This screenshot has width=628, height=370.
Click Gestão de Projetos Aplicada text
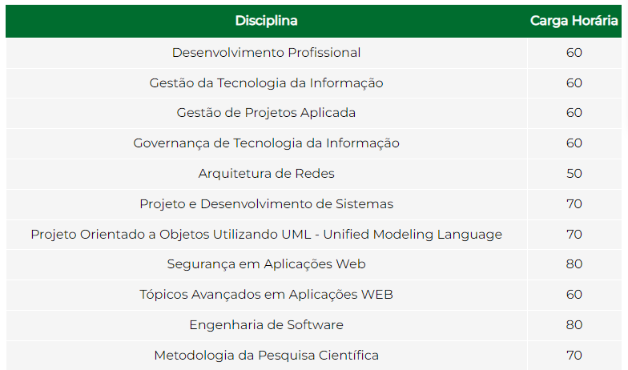(266, 113)
